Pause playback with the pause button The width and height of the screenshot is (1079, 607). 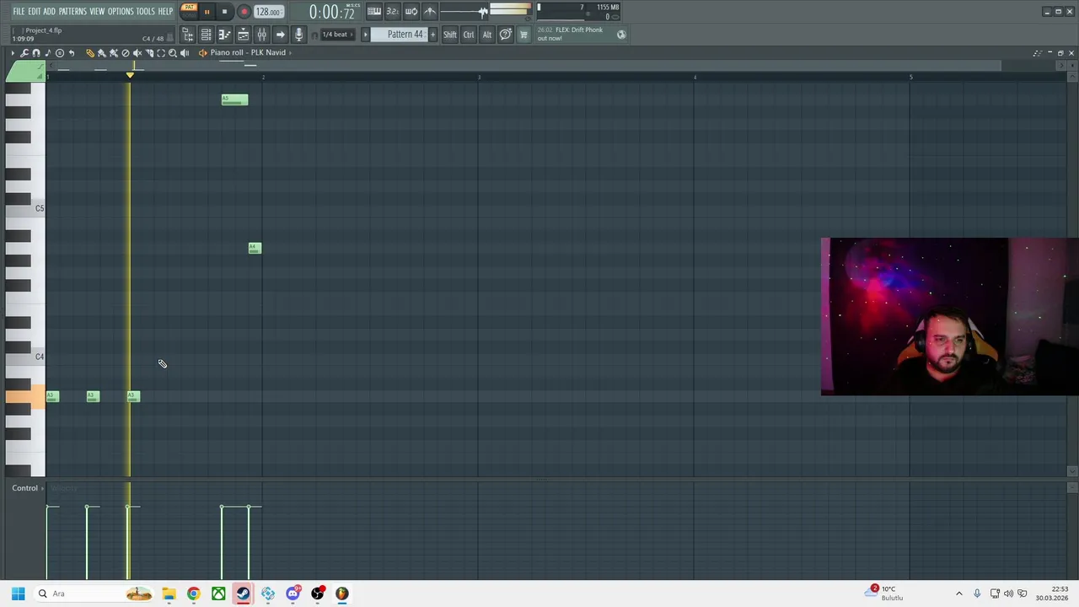tap(207, 12)
